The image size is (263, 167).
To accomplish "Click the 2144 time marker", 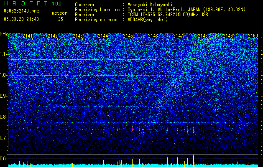I will coord(103,36).
